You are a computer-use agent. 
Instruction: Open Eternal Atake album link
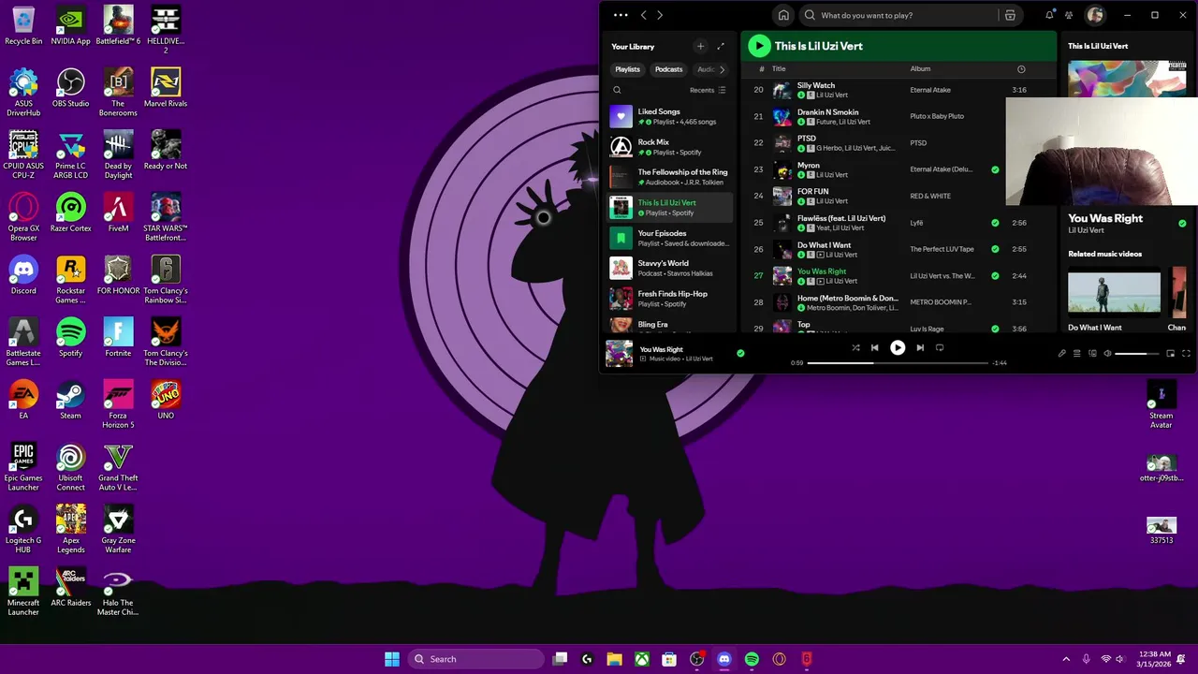[x=930, y=90]
